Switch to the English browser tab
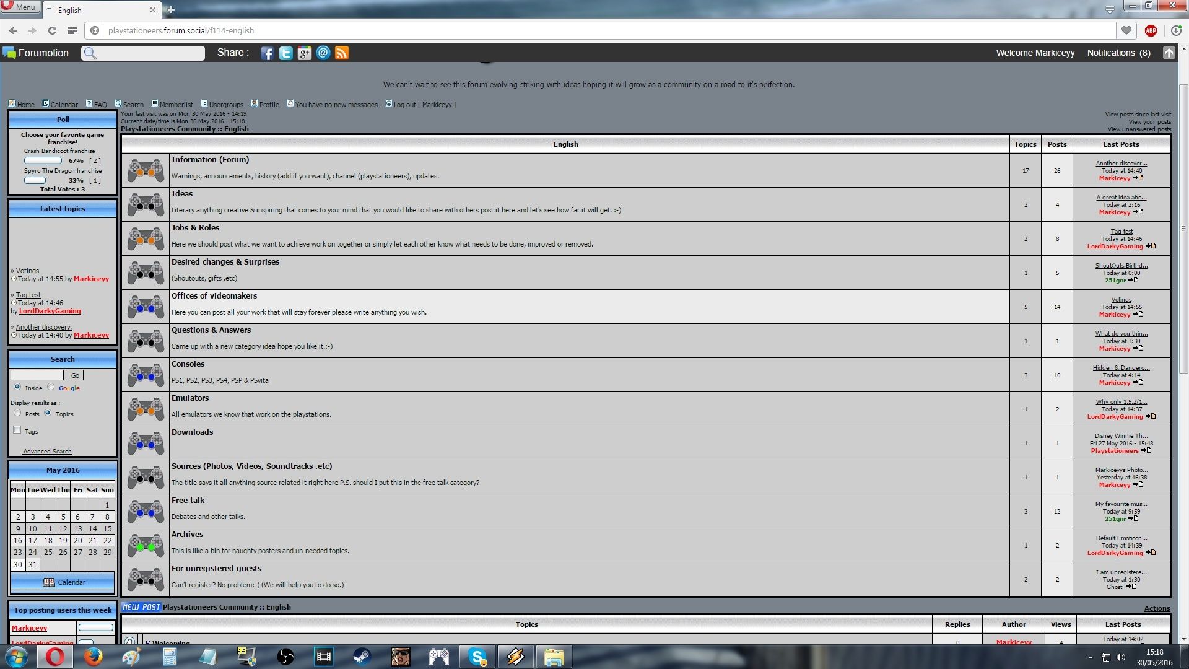 (100, 10)
